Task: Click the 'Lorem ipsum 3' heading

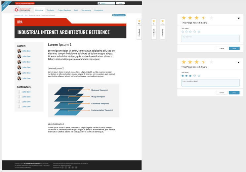Action: [56, 124]
